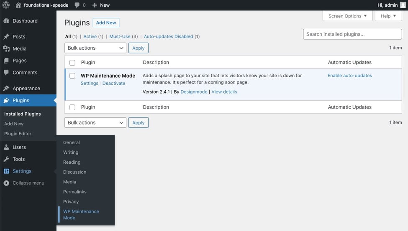Click the Enable auto-updates link
Image resolution: width=408 pixels, height=231 pixels.
(x=349, y=76)
